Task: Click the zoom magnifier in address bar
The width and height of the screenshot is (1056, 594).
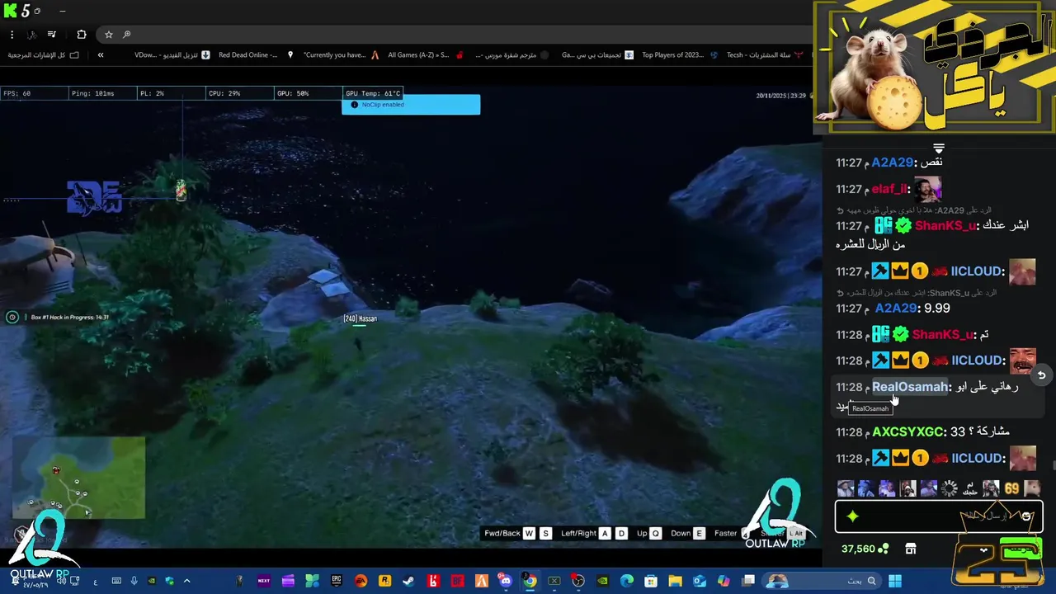Action: click(126, 35)
